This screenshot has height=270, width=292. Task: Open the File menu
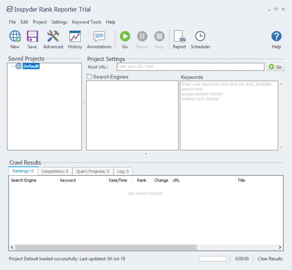coord(12,22)
